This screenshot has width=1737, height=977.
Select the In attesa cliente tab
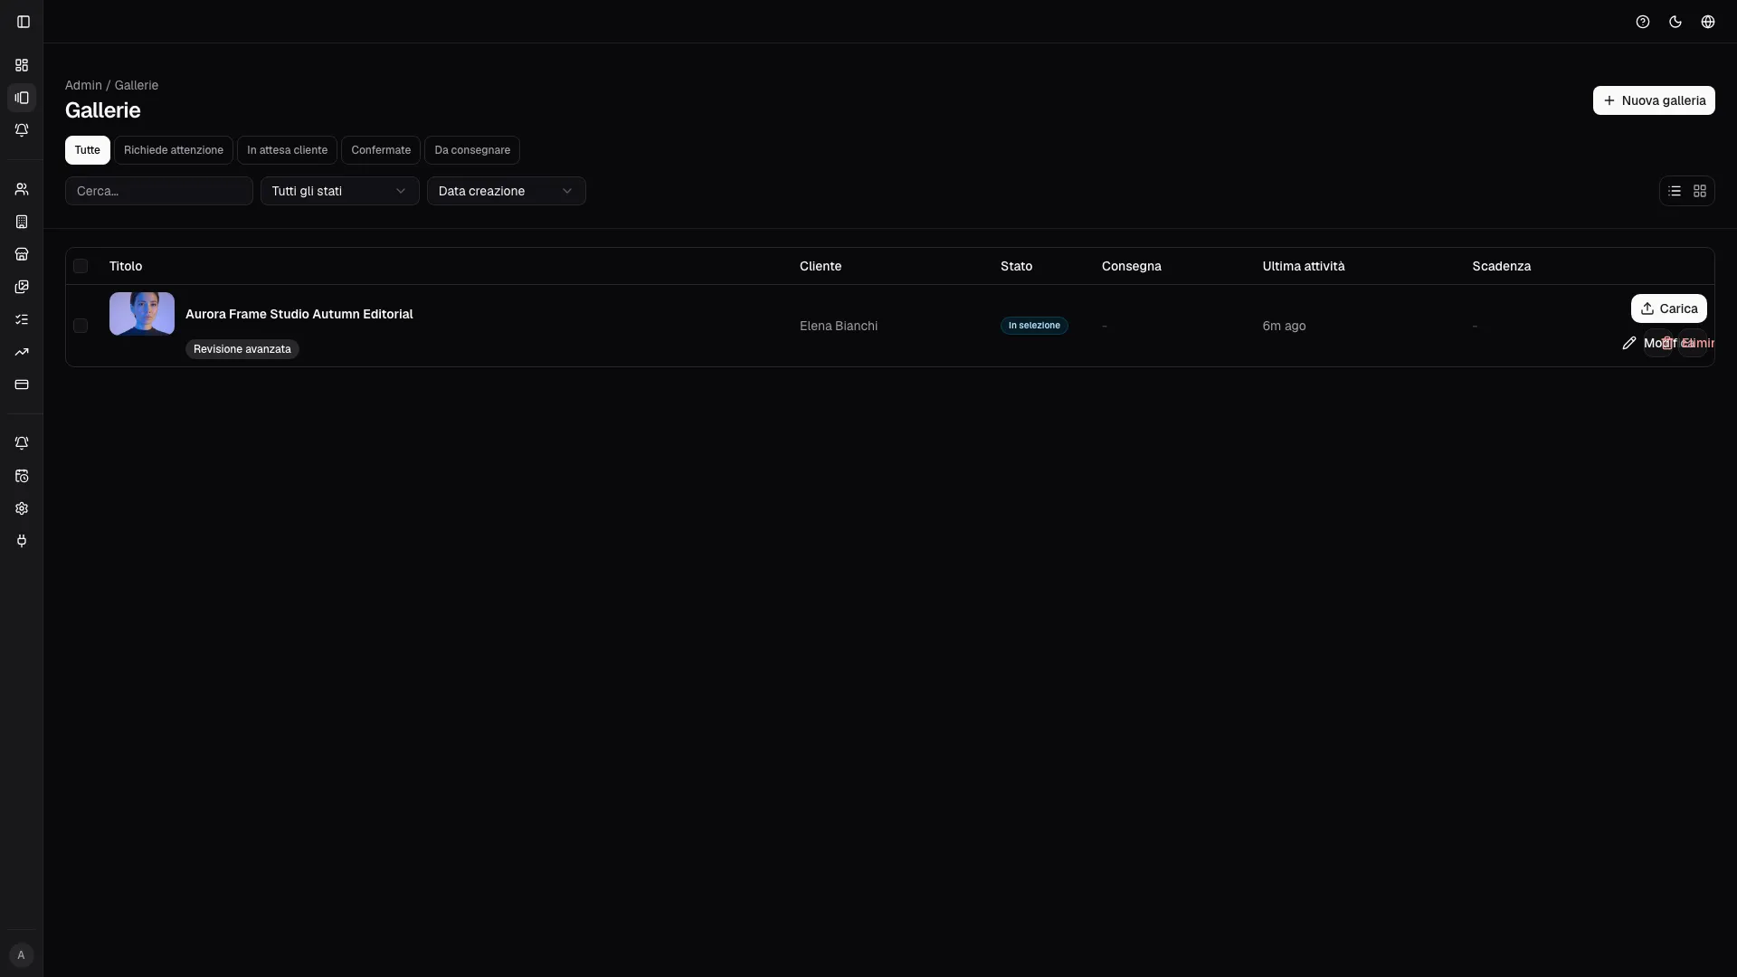pos(288,150)
